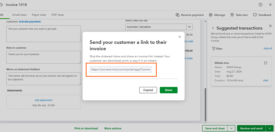Click the Copied button in dialog
This screenshot has height=132, width=275.
pyautogui.click(x=148, y=90)
